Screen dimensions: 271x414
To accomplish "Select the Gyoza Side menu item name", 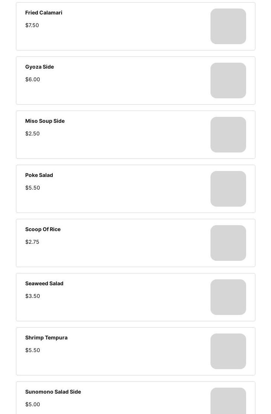I will coord(39,67).
